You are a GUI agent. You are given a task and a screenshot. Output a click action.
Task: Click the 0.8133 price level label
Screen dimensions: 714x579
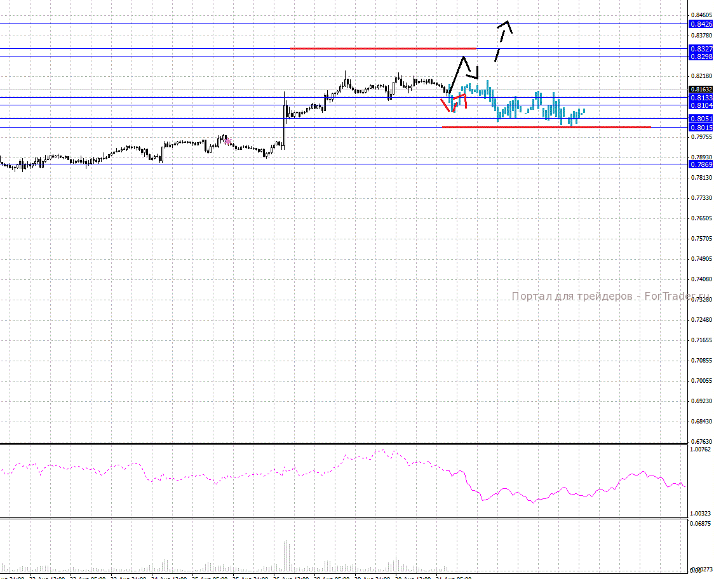[701, 98]
